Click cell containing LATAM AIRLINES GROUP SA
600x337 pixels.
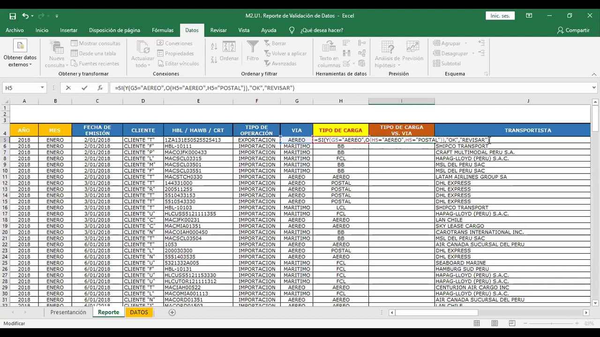tap(512, 177)
